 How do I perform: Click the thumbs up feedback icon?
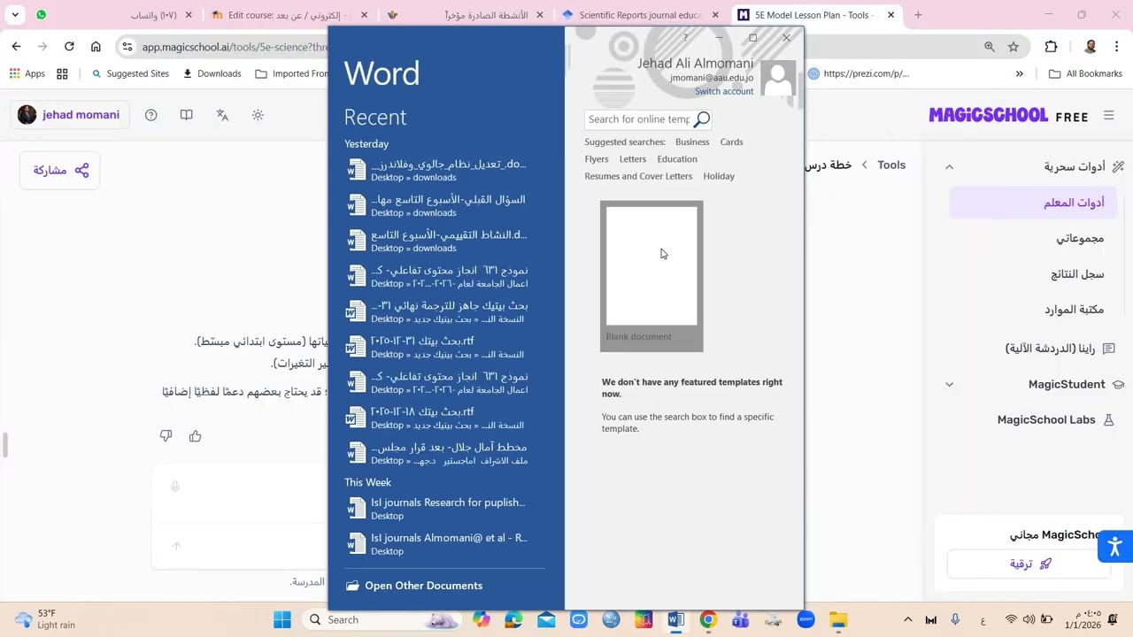tap(196, 436)
